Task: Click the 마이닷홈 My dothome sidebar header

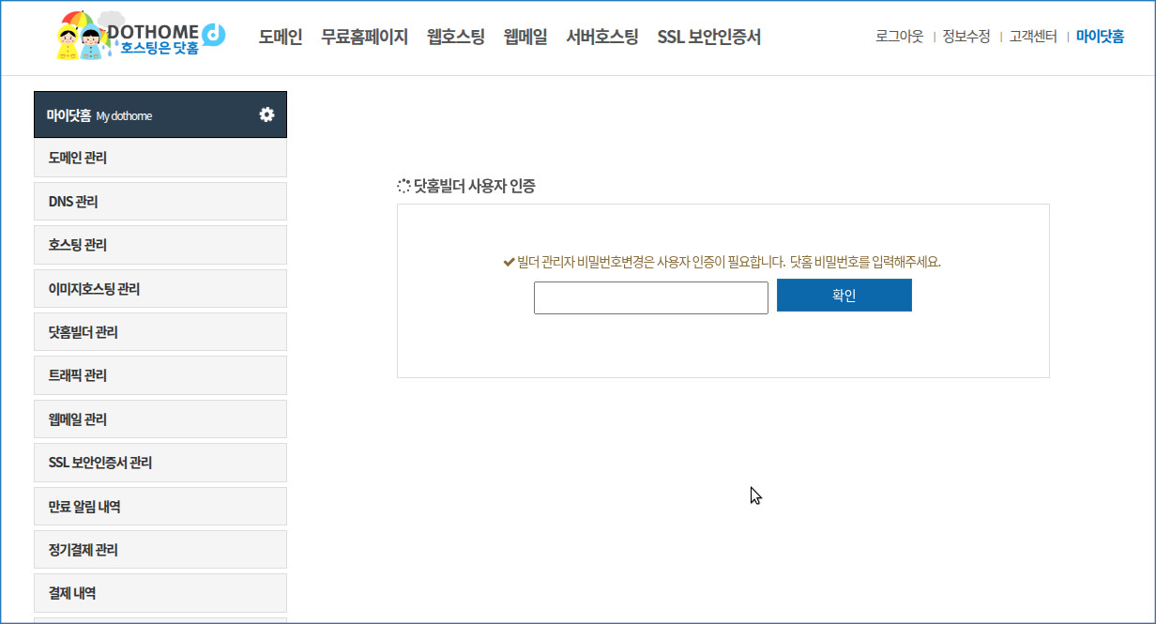Action: (x=160, y=114)
